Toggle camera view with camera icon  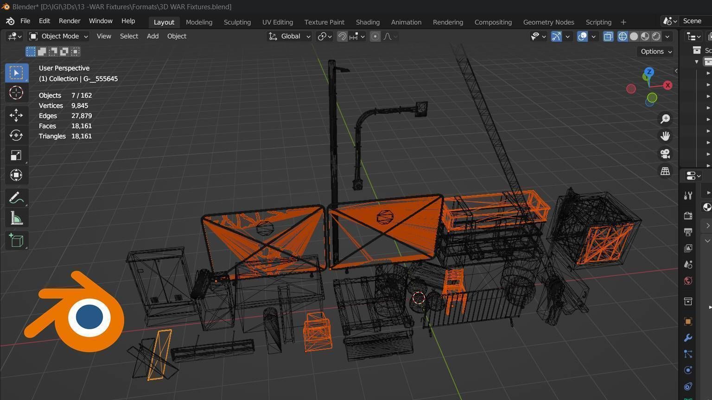[665, 154]
